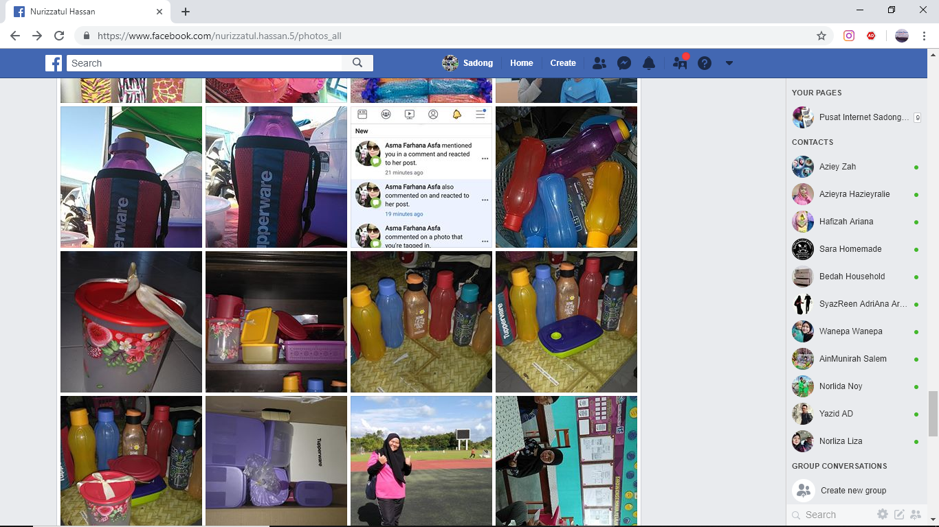939x527 pixels.
Task: Click the new message compose icon
Action: pyautogui.click(x=898, y=515)
